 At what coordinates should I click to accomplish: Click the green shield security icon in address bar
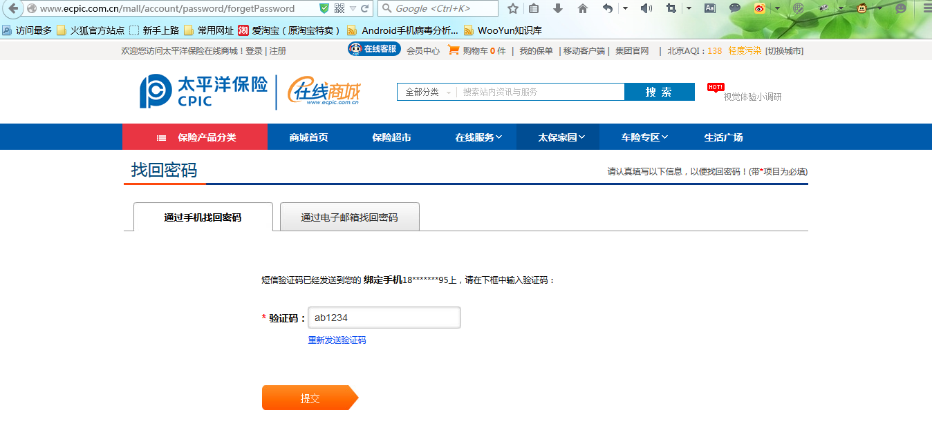click(324, 8)
